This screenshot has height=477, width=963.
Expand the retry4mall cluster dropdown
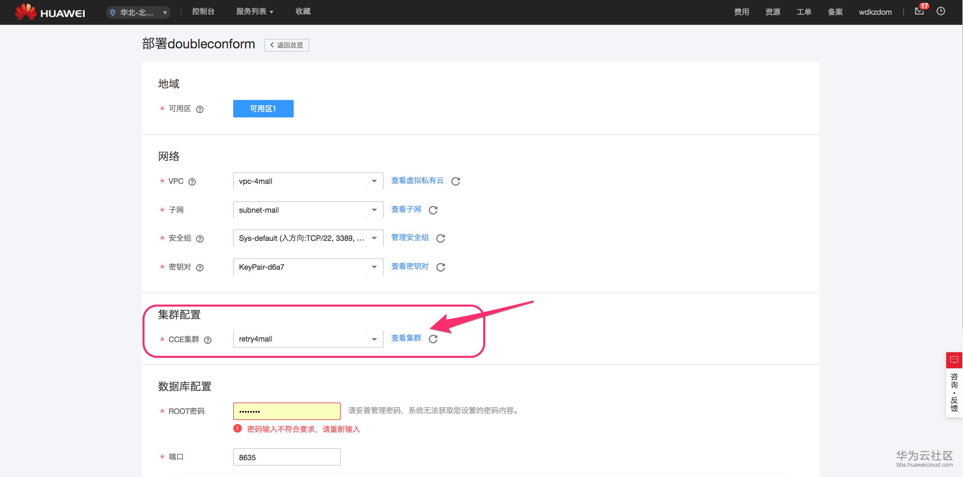308,339
